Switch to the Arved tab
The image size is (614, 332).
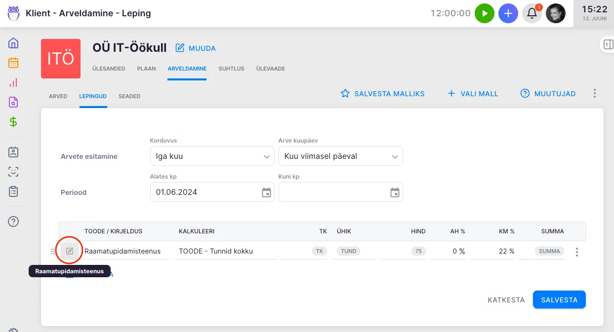[58, 96]
